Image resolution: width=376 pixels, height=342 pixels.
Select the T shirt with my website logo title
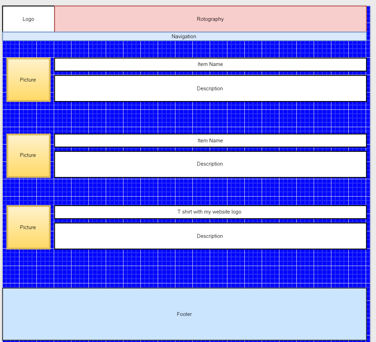210,212
